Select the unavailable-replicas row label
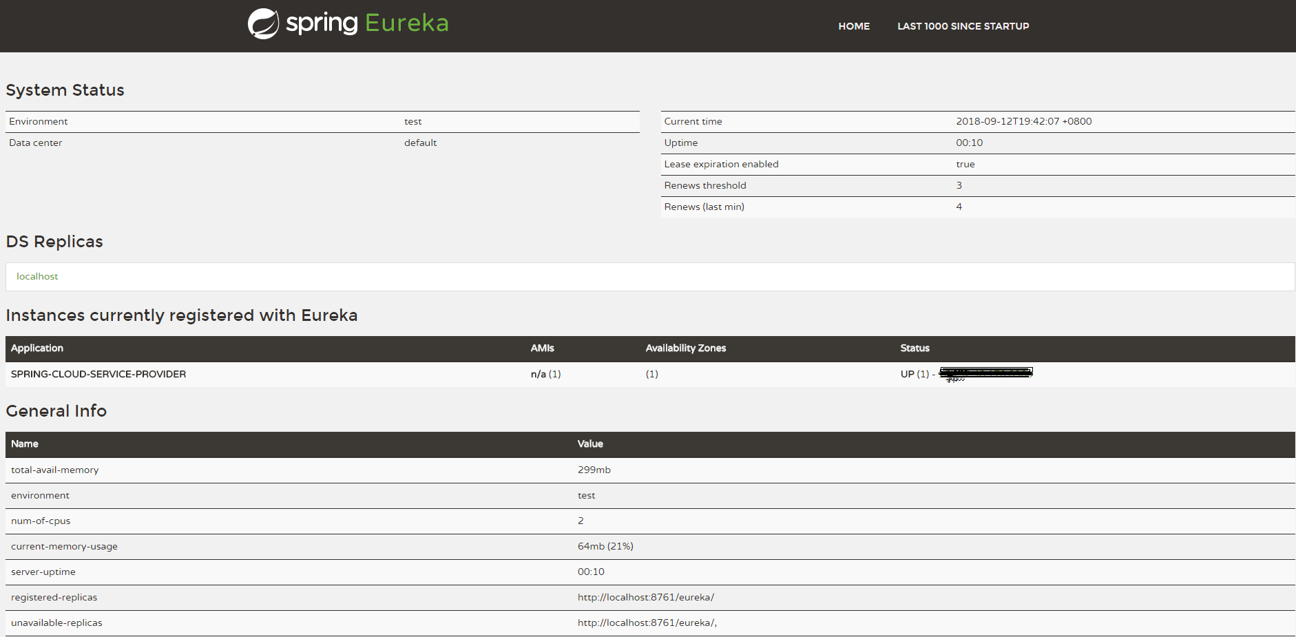 click(x=56, y=623)
